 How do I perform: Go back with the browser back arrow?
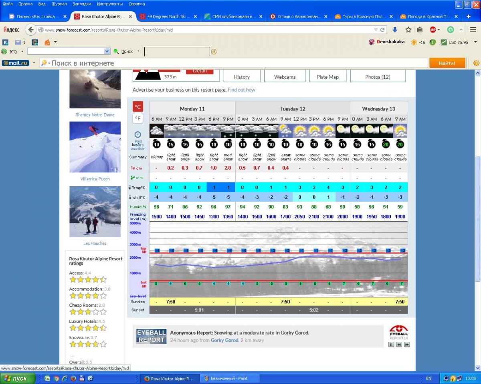(x=31, y=30)
